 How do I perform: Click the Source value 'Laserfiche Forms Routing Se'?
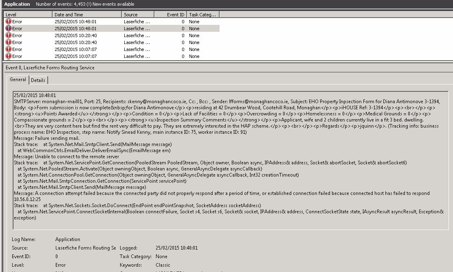tap(86, 248)
